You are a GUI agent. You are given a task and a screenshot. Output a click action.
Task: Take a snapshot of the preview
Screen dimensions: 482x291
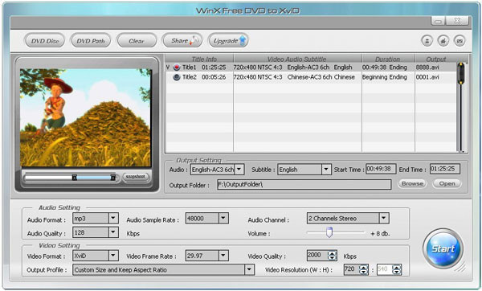136,177
